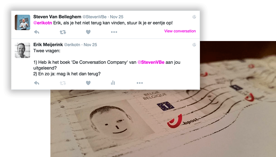The height and width of the screenshot is (157, 276).
Task: Open the View conversation link
Action: click(x=180, y=31)
